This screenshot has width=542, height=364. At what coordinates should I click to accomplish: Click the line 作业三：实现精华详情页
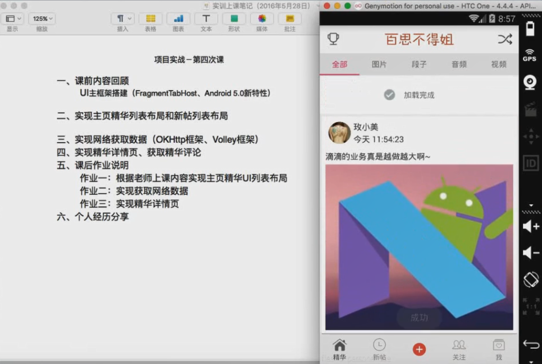(x=130, y=204)
